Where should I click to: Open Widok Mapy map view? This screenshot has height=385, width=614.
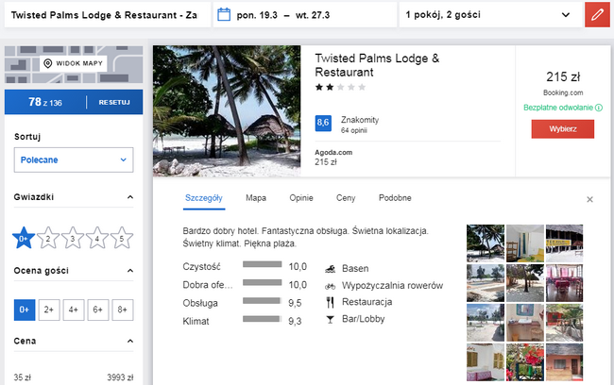pyautogui.click(x=74, y=63)
